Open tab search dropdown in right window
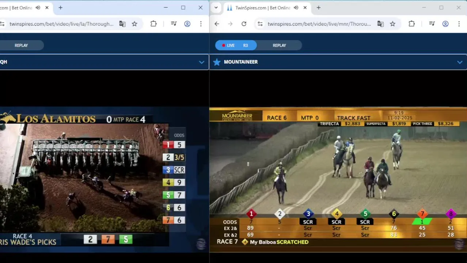Viewport: 467px width, 263px height. [216, 8]
